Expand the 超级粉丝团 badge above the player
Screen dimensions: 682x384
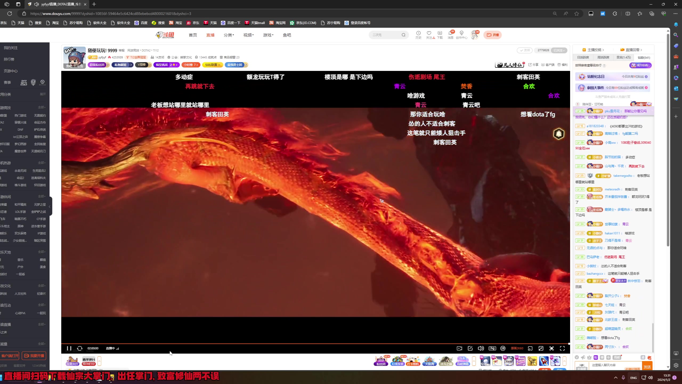click(99, 65)
